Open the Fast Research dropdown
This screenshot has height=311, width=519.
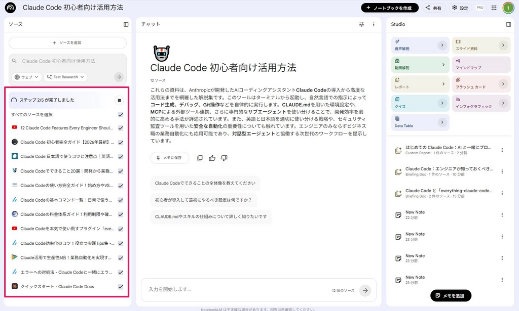[x=65, y=77]
